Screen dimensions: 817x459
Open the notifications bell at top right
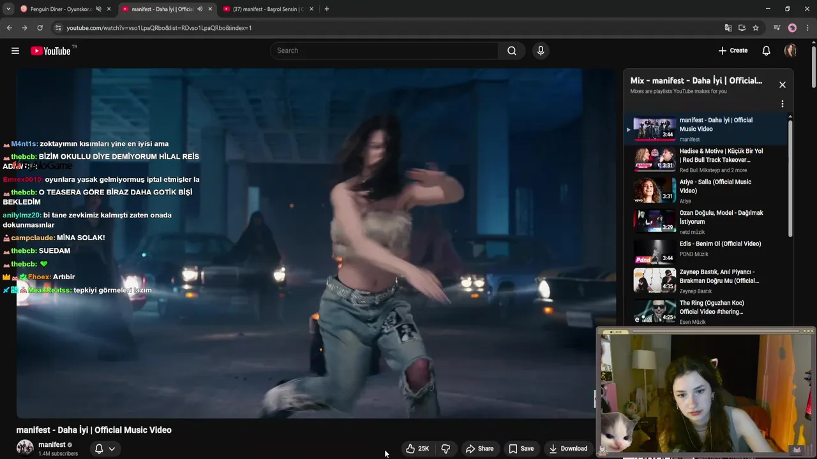click(x=767, y=51)
